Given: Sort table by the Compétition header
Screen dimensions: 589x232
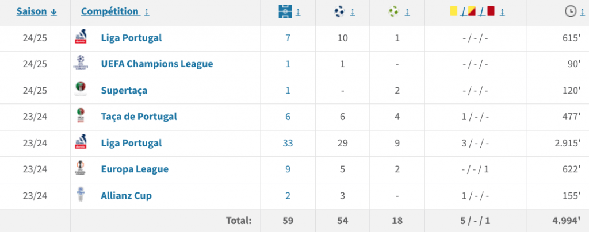Looking at the screenshot, I should [x=110, y=11].
